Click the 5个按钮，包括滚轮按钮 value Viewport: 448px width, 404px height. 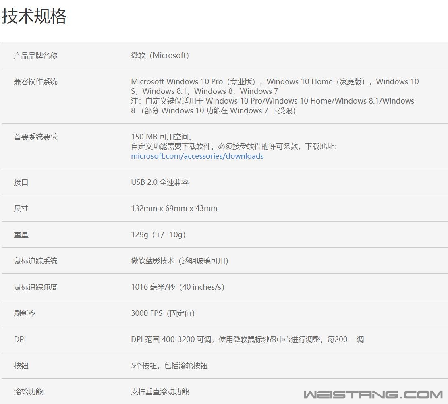click(169, 366)
